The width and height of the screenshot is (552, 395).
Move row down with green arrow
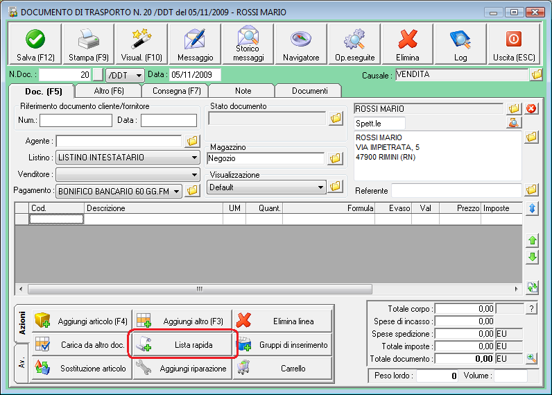coord(533,257)
